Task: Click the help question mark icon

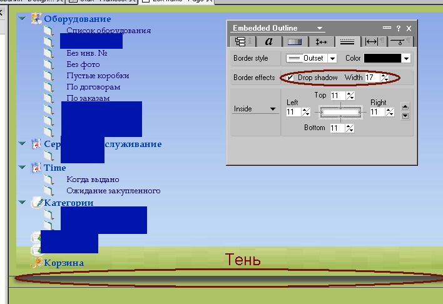Action: 399,28
